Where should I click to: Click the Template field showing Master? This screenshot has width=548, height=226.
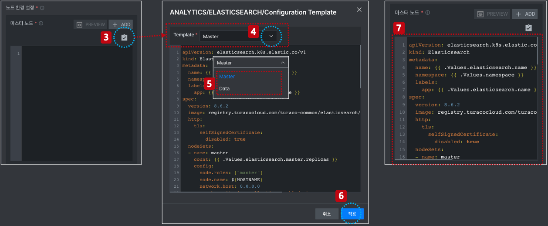(x=239, y=36)
